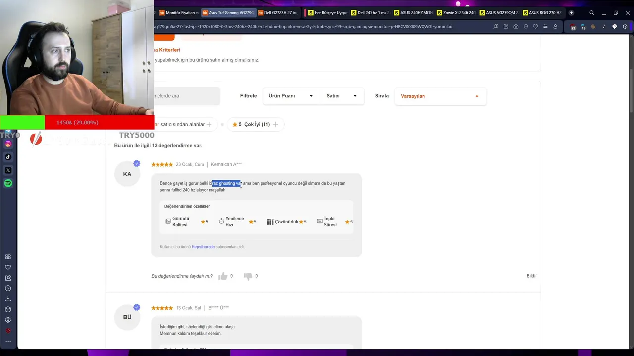The image size is (634, 356).
Task: Expand the Satıcı filter dropdown
Action: click(342, 96)
